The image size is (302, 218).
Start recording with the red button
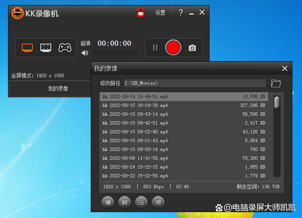(x=173, y=47)
